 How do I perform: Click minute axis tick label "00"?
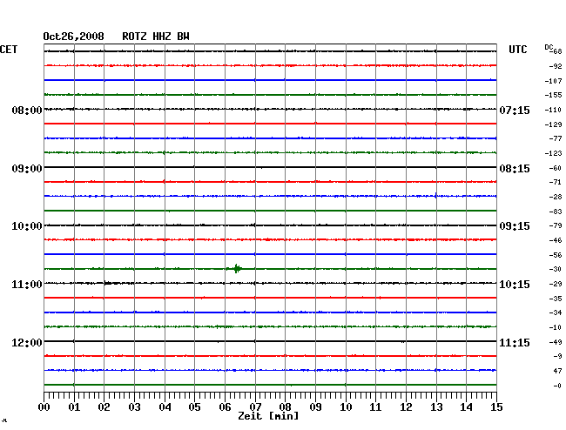tap(44, 407)
